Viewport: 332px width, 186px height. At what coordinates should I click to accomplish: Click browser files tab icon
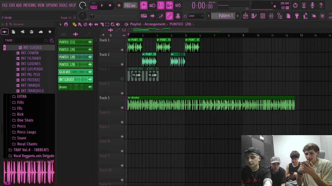tap(13, 32)
